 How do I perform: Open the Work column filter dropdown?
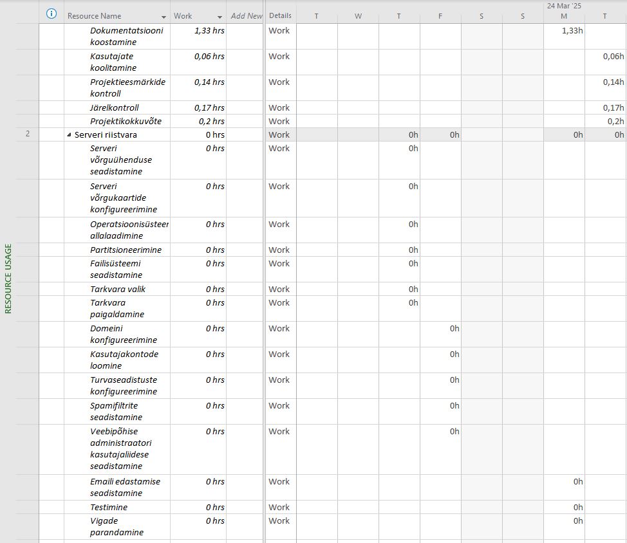pyautogui.click(x=220, y=16)
